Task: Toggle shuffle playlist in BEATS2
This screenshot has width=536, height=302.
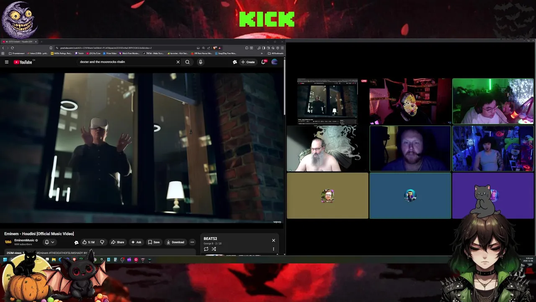Action: [x=214, y=249]
